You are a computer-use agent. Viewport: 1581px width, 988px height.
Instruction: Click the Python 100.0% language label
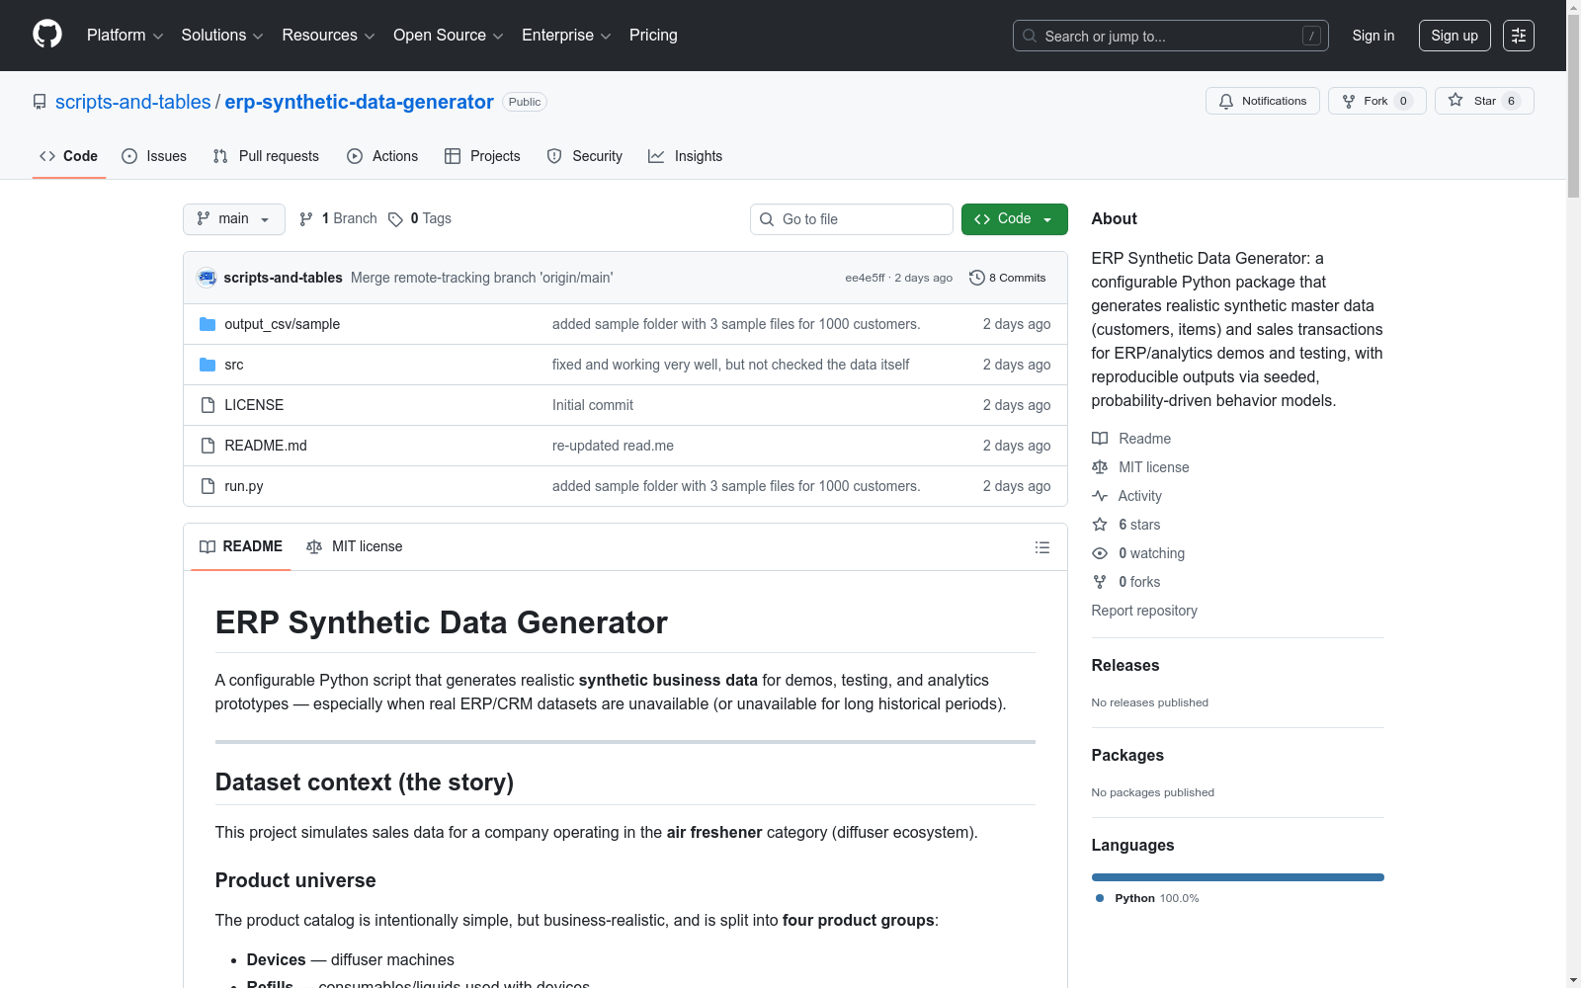pos(1157,898)
